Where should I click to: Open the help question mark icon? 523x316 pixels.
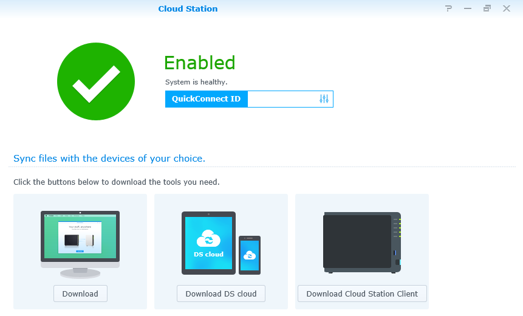(x=448, y=9)
